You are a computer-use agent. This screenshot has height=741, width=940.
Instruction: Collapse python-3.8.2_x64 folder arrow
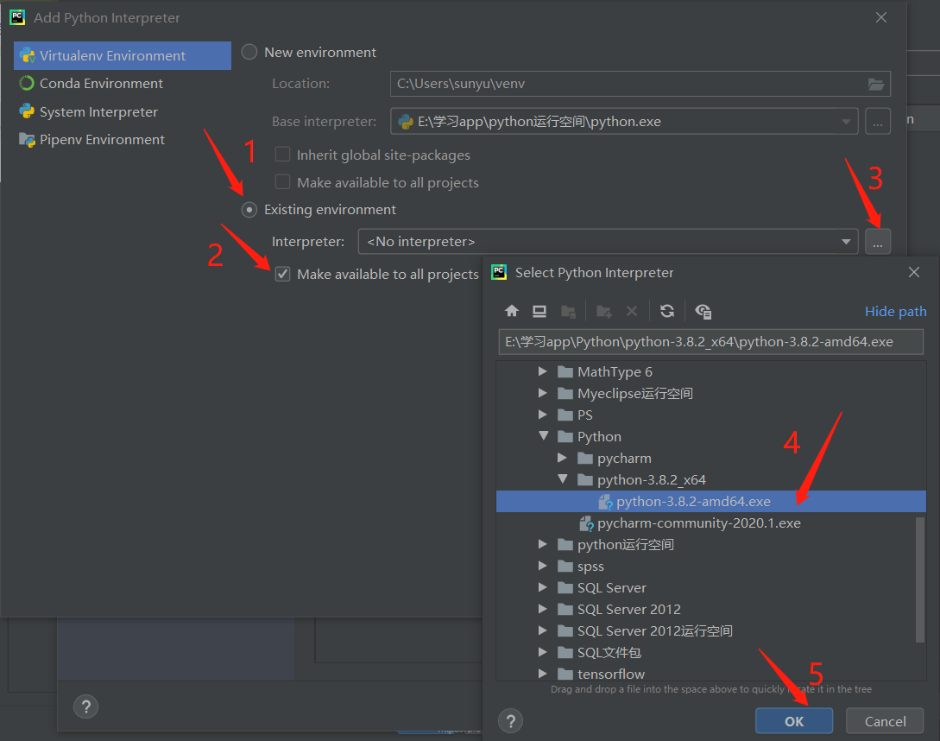point(562,479)
